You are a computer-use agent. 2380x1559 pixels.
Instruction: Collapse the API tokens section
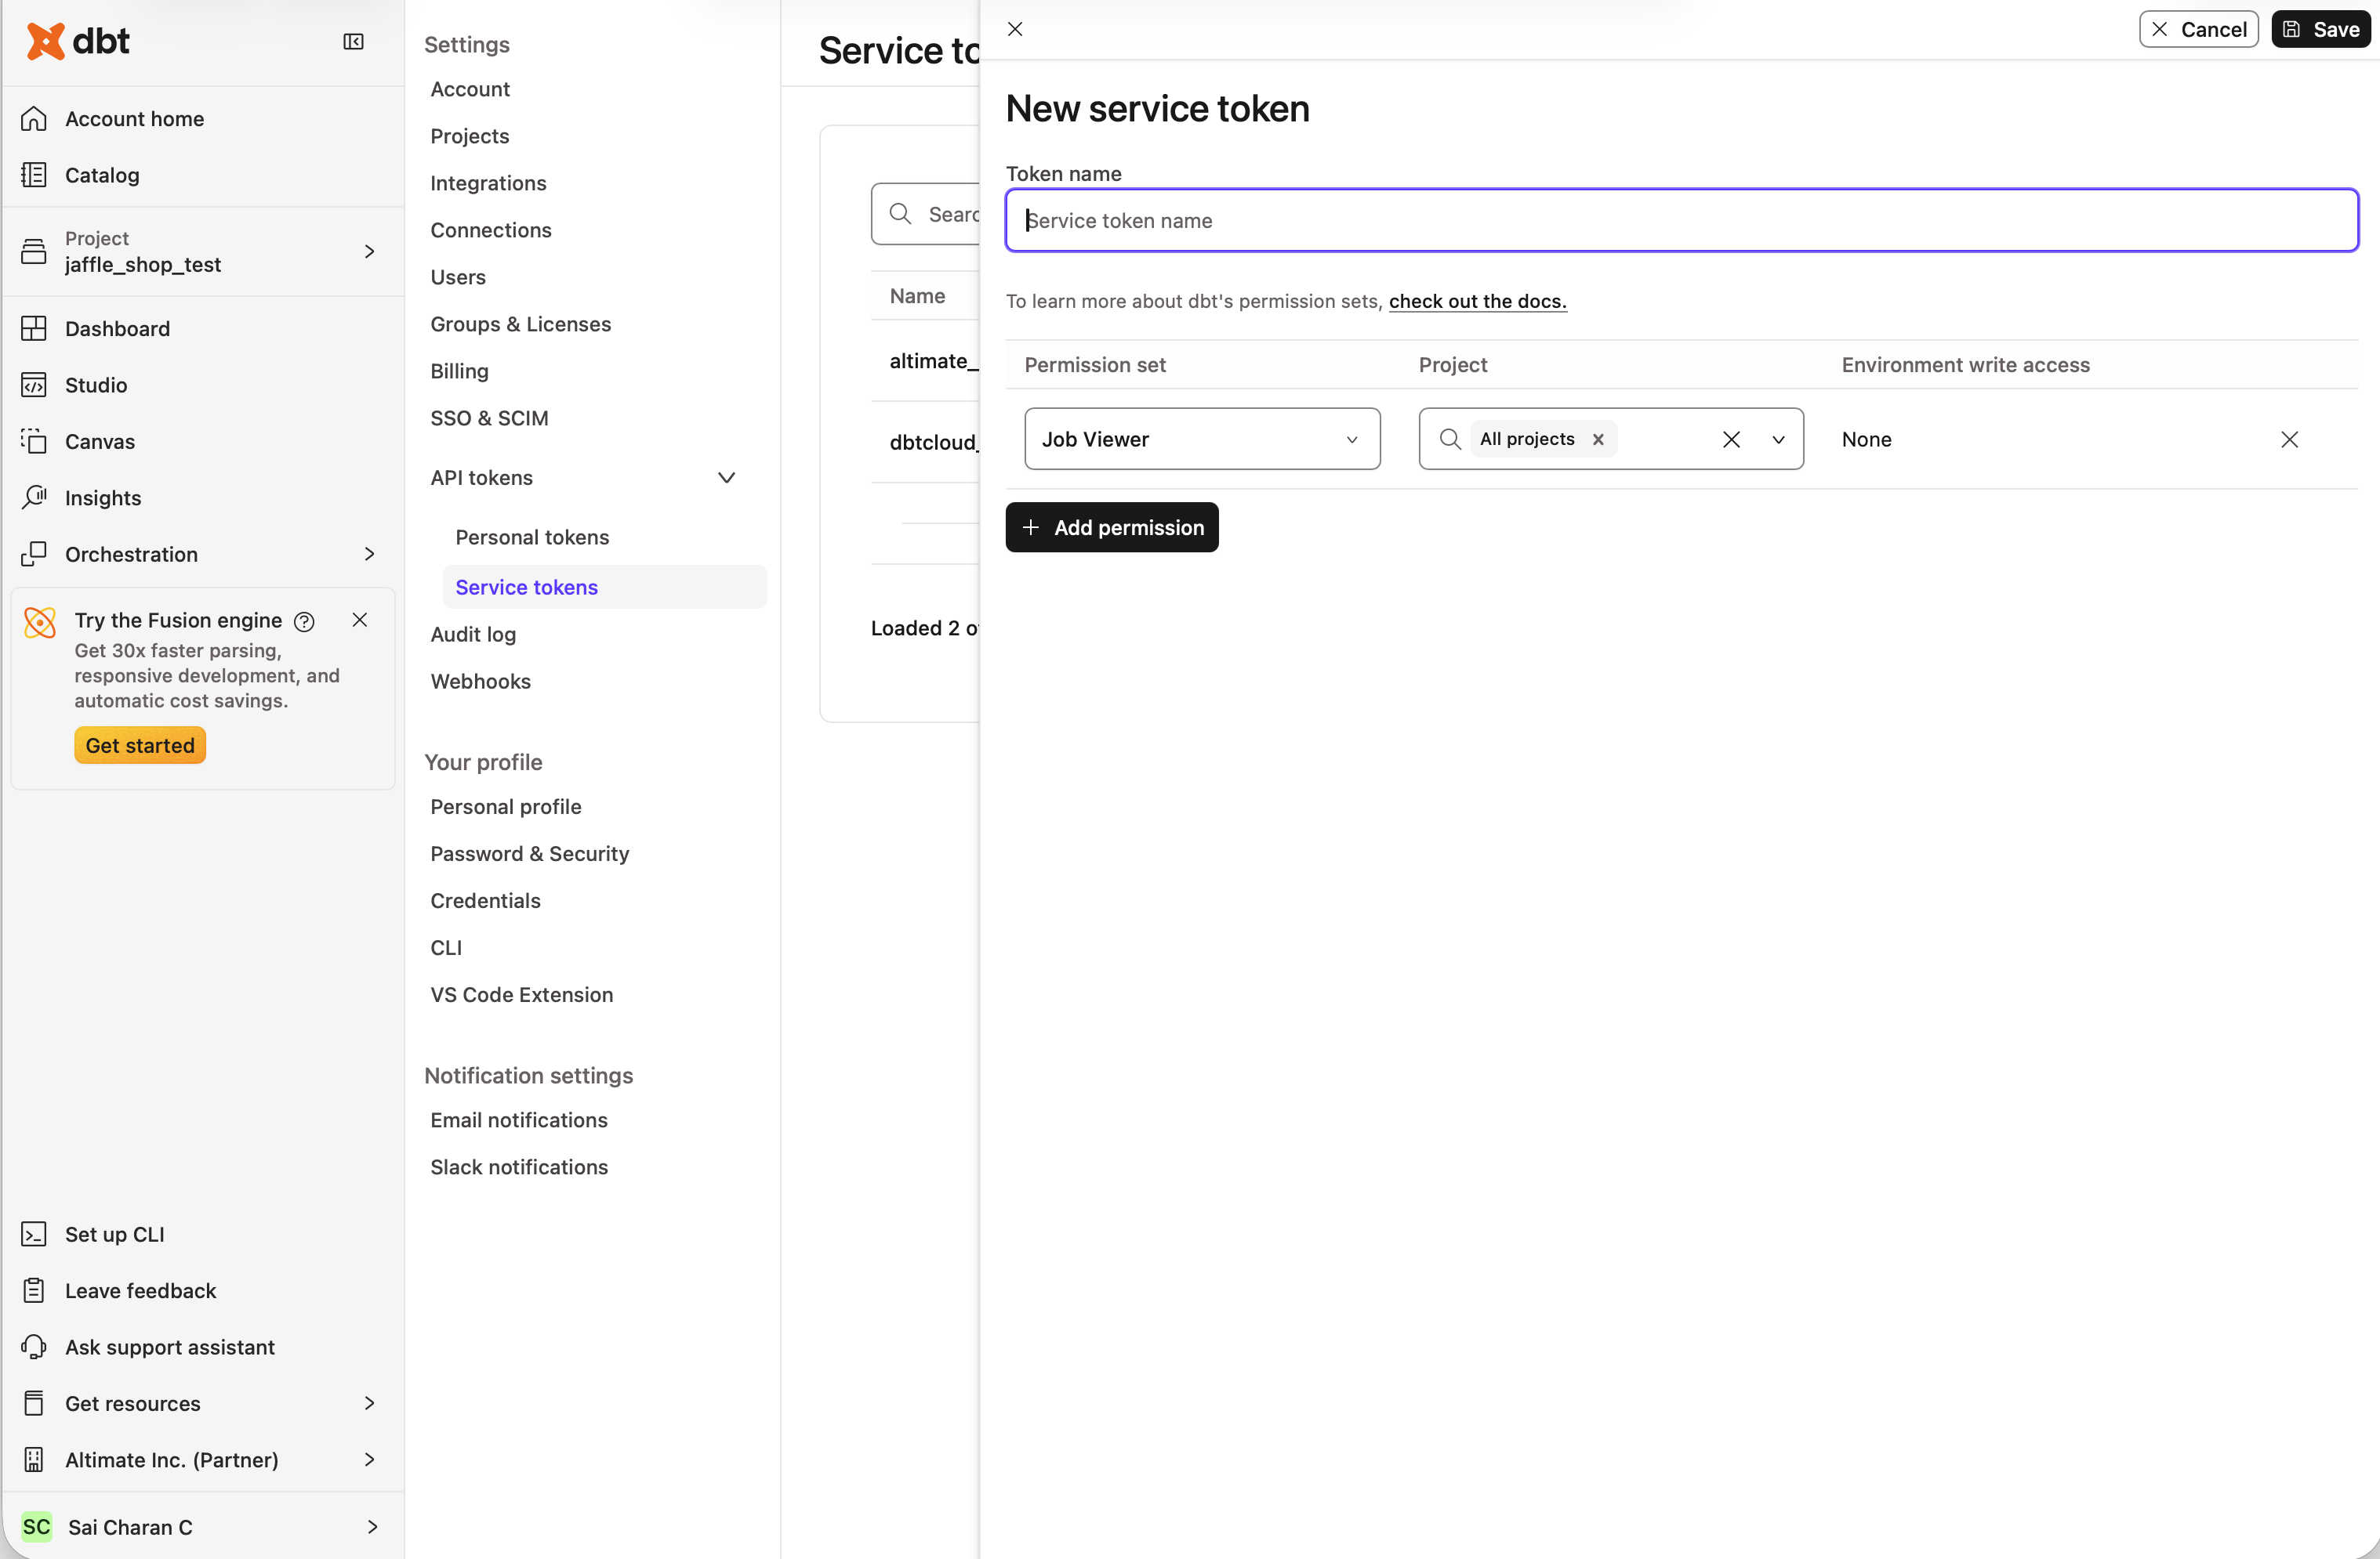tap(726, 478)
